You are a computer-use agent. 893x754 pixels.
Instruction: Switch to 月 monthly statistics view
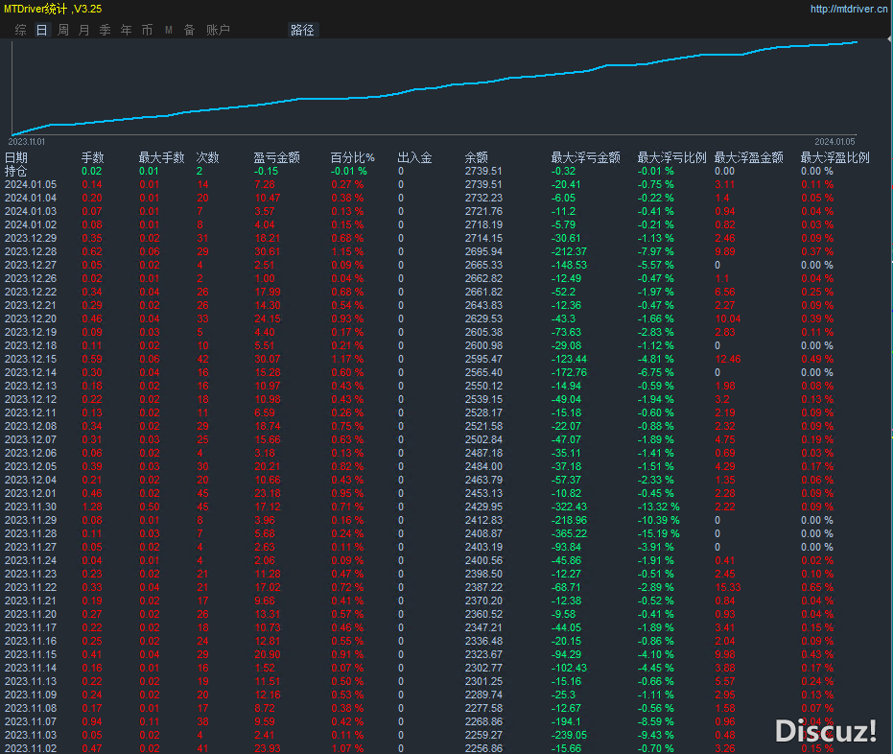[x=84, y=30]
